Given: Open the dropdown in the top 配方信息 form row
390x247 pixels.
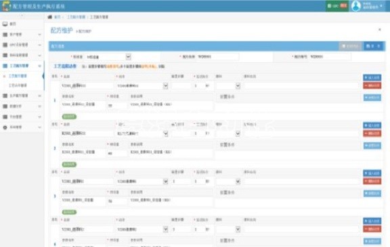Looking at the screenshot, I should (128, 57).
